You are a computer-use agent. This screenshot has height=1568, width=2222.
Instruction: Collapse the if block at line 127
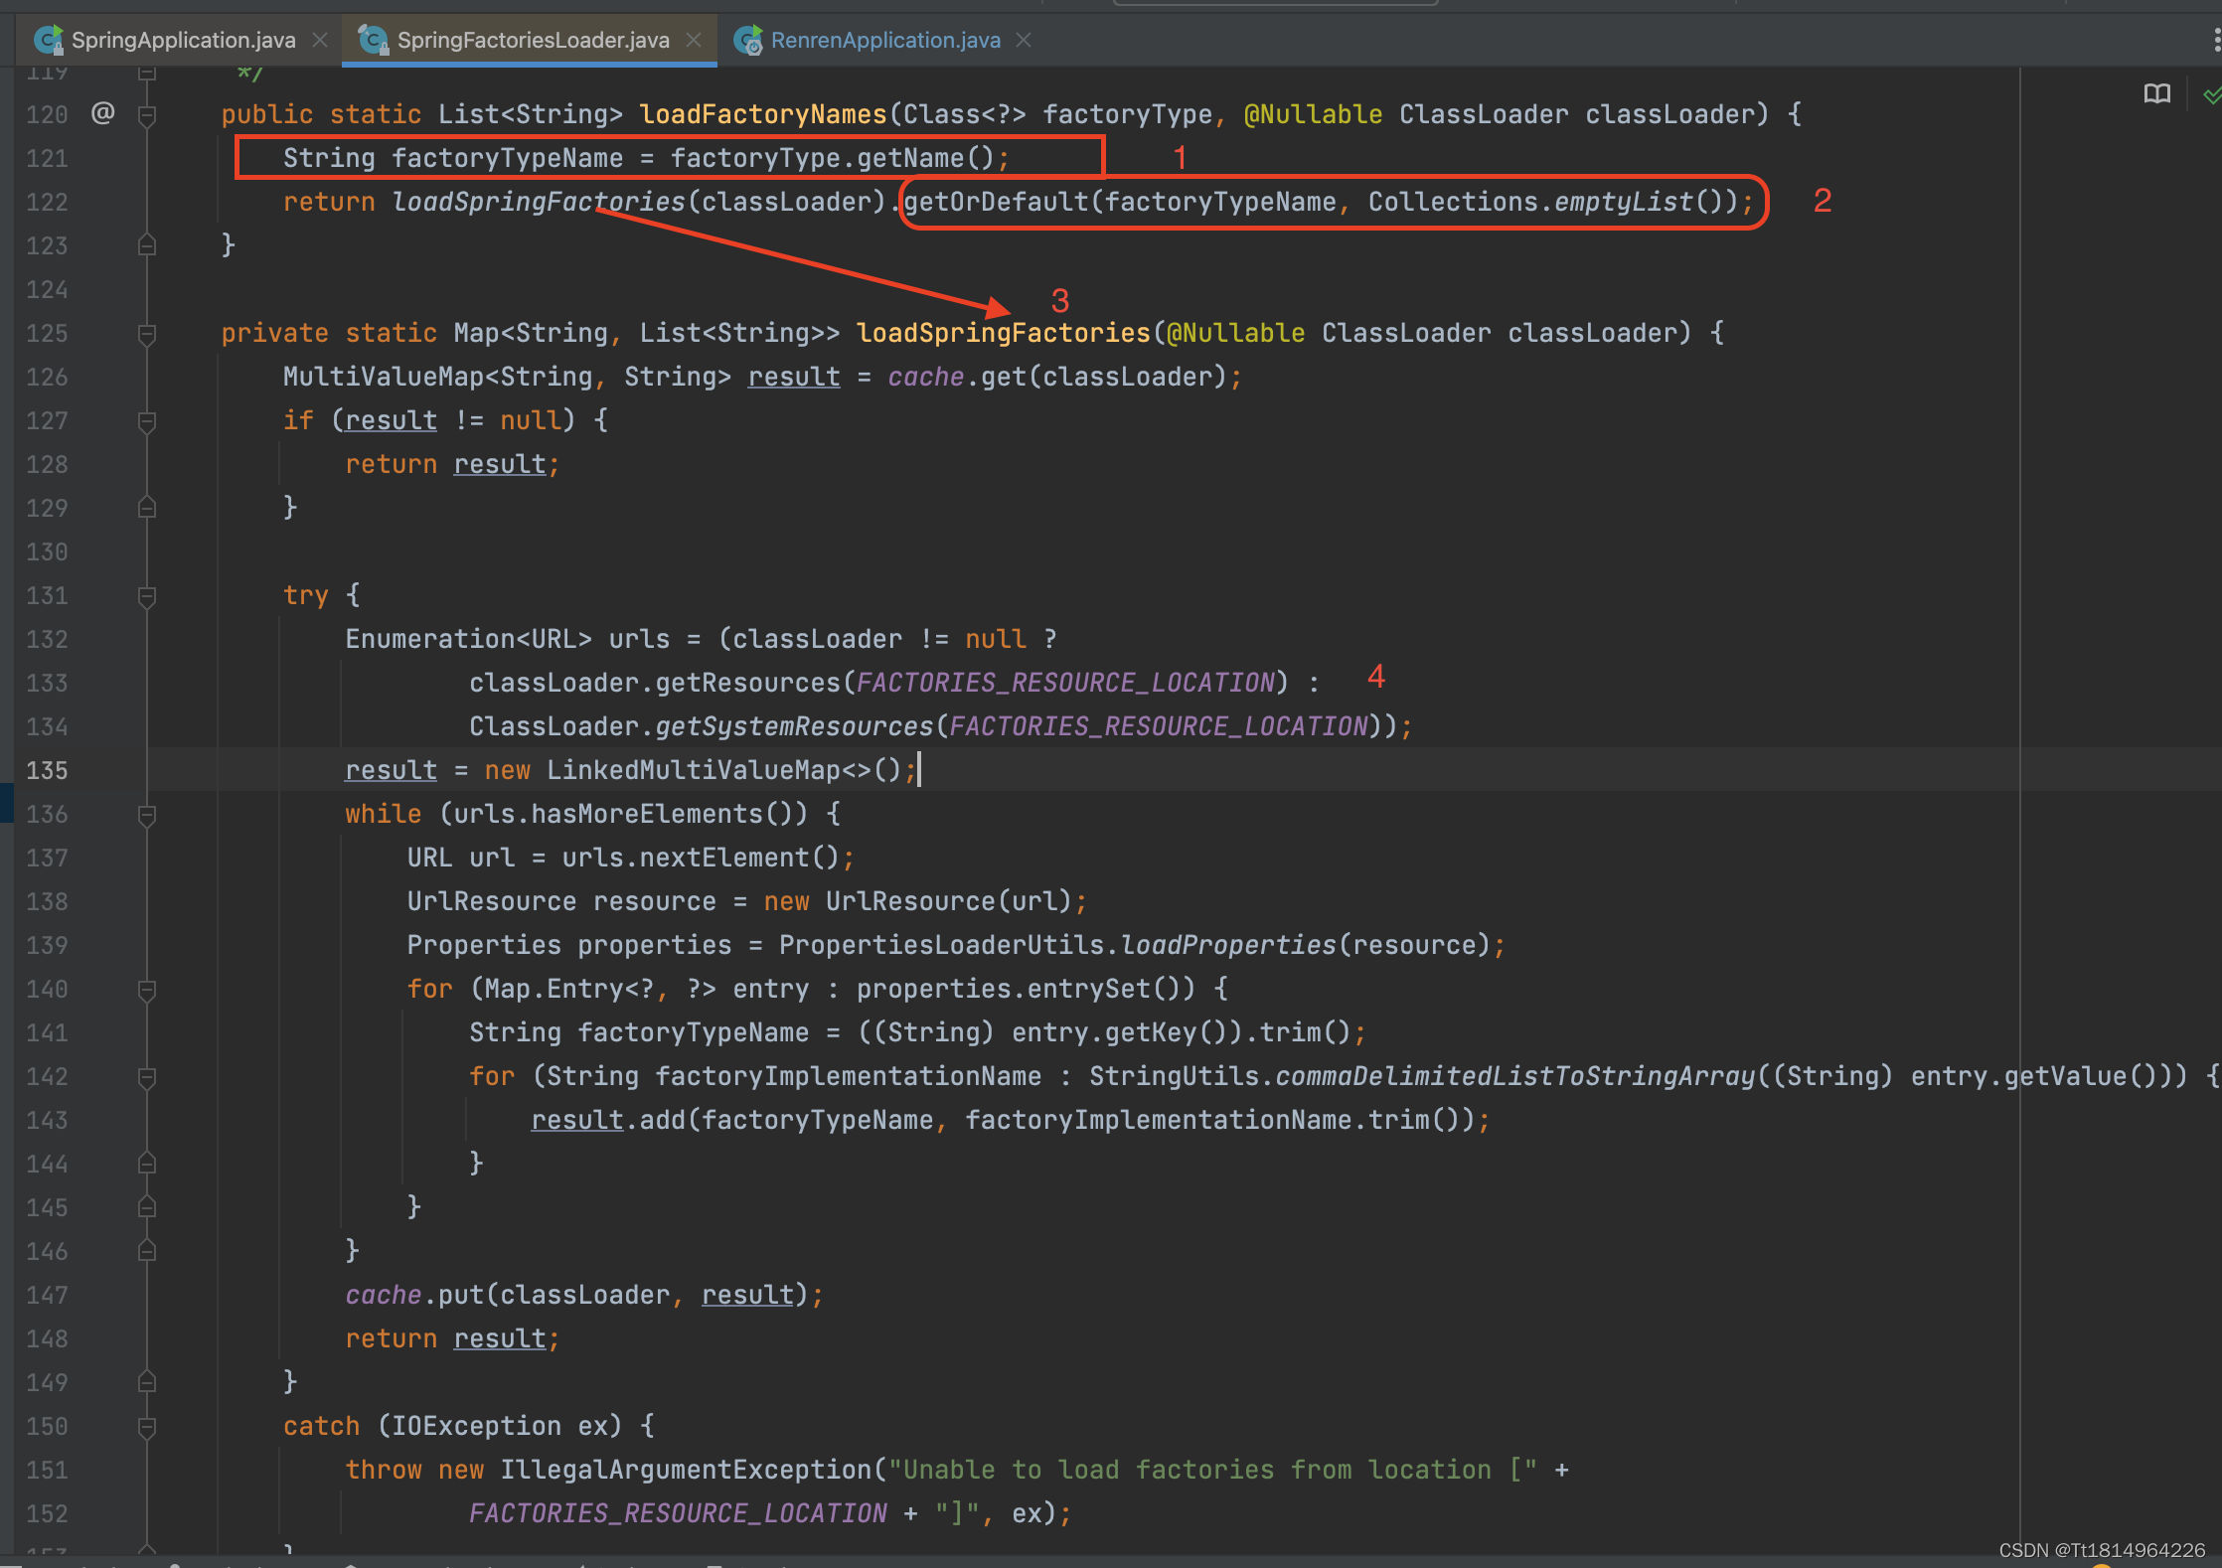tap(147, 421)
